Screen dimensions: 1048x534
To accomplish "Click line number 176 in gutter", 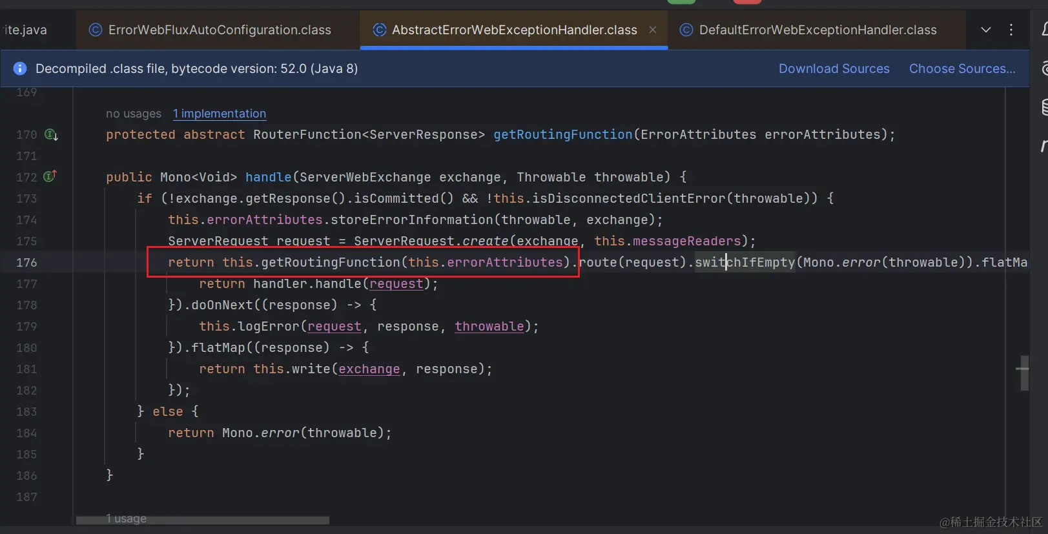I will 26,262.
